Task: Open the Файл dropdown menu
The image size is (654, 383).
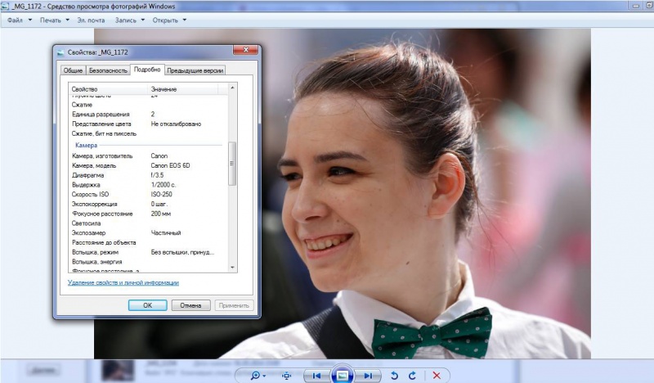Action: (x=19, y=20)
